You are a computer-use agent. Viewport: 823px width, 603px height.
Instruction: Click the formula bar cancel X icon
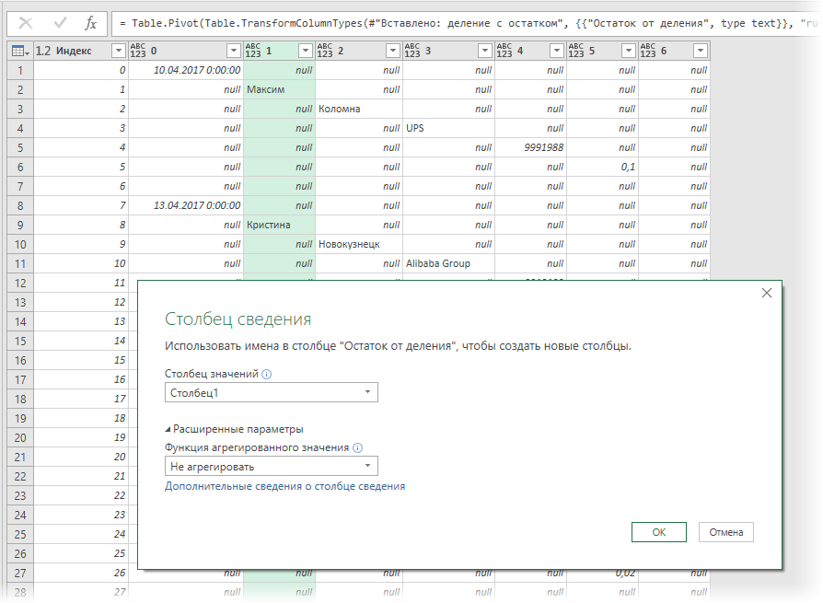click(x=25, y=23)
